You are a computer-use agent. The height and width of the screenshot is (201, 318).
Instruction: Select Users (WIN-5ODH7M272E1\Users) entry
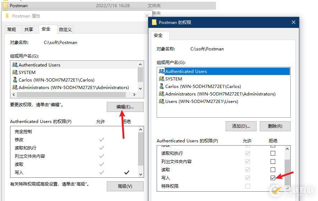(x=224, y=101)
